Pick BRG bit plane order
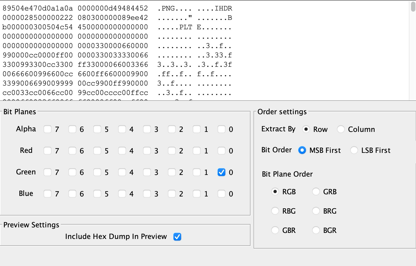Screen dimensions: 416x266 [x=316, y=211]
